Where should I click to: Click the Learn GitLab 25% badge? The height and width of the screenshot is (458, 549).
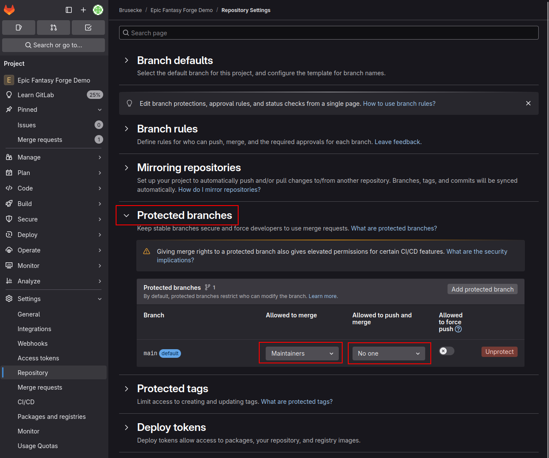point(95,95)
